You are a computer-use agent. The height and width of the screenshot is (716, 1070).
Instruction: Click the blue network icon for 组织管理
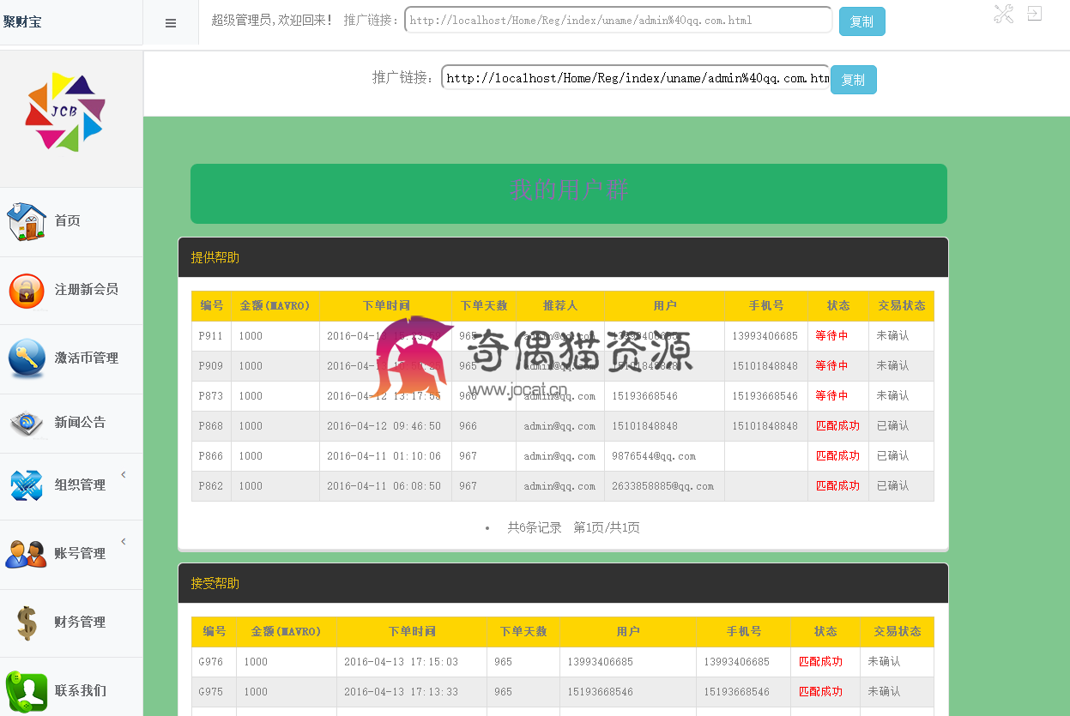[x=27, y=485]
